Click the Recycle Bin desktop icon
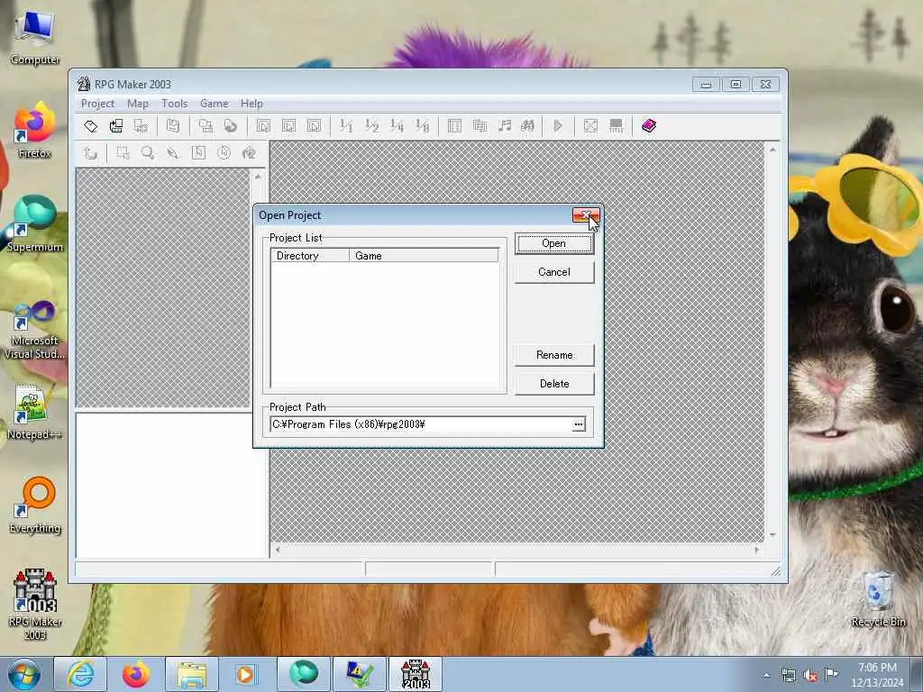This screenshot has width=923, height=692. [x=878, y=599]
